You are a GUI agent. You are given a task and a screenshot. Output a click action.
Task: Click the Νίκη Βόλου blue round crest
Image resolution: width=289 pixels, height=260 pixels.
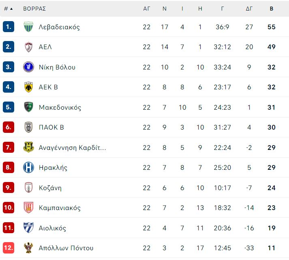click(x=28, y=67)
